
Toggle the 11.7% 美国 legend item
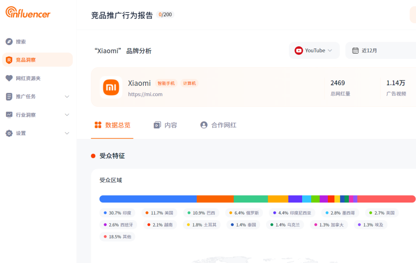(159, 213)
